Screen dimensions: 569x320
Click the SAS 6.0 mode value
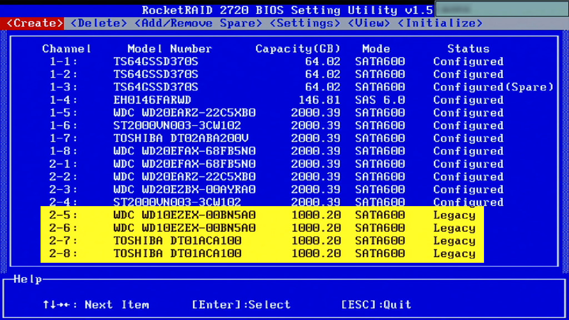tap(380, 100)
